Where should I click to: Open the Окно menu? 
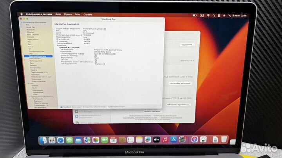click(78, 14)
